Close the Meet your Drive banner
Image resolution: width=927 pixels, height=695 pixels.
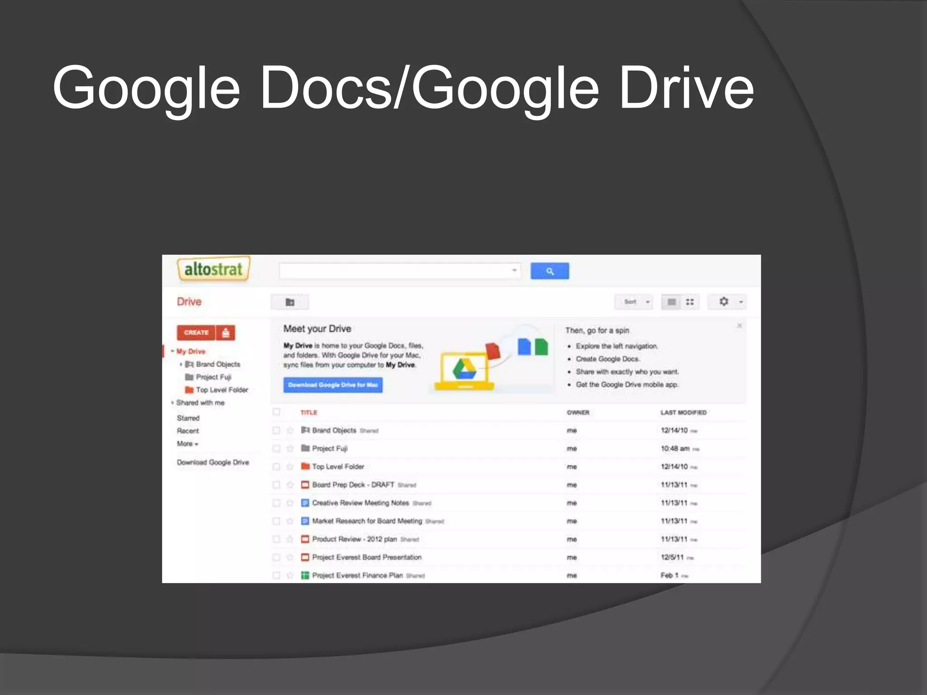(x=739, y=326)
